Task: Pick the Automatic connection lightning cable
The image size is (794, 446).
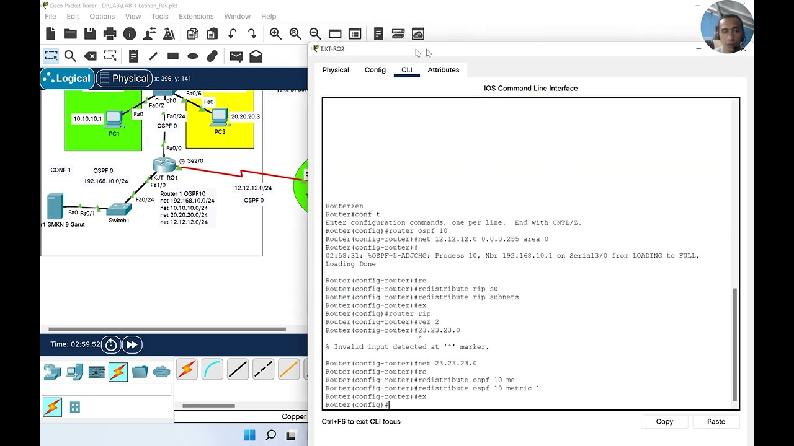Action: point(187,369)
